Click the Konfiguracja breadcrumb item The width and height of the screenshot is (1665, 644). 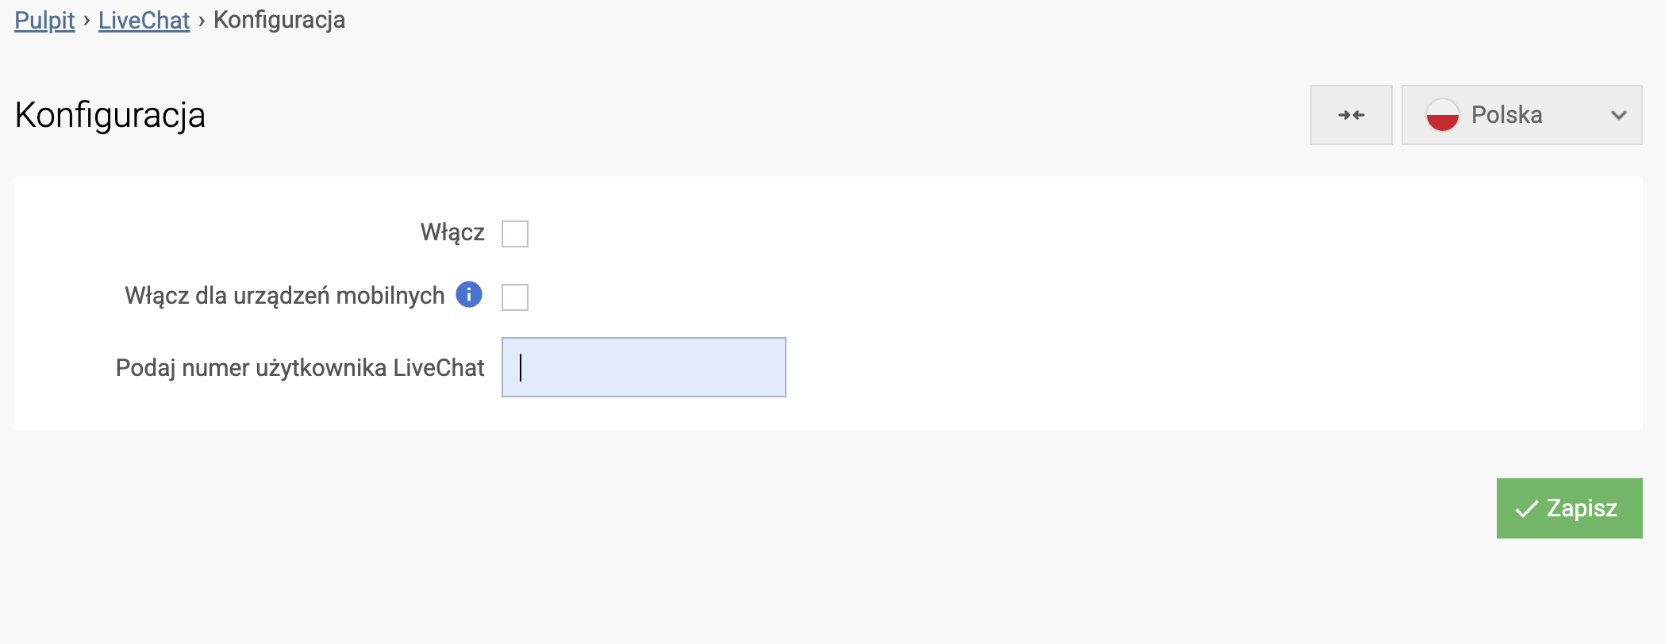point(279,20)
